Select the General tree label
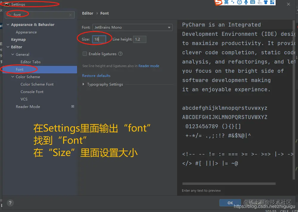Image resolution: width=298 pixels, height=212 pixels. pyautogui.click(x=22, y=55)
